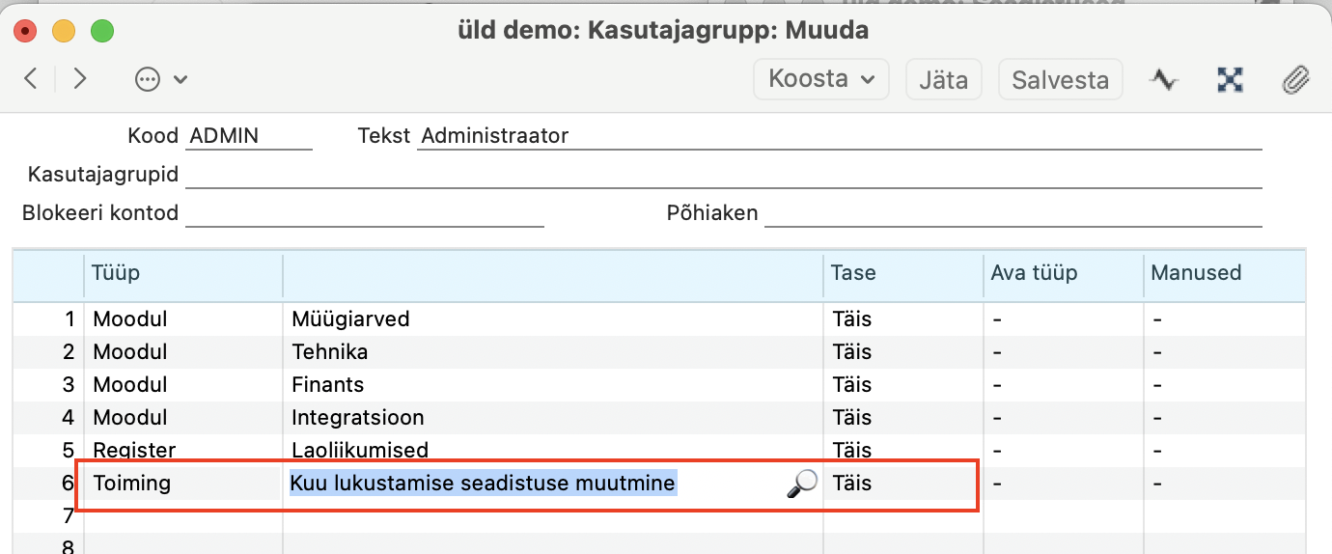This screenshot has width=1332, height=554.
Task: Click the Jäta button
Action: [943, 79]
